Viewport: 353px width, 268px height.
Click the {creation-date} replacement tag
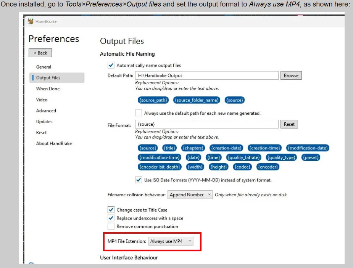[x=226, y=148]
